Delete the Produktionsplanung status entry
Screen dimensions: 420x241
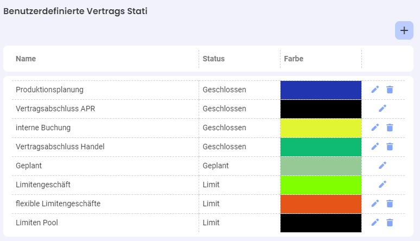(390, 90)
